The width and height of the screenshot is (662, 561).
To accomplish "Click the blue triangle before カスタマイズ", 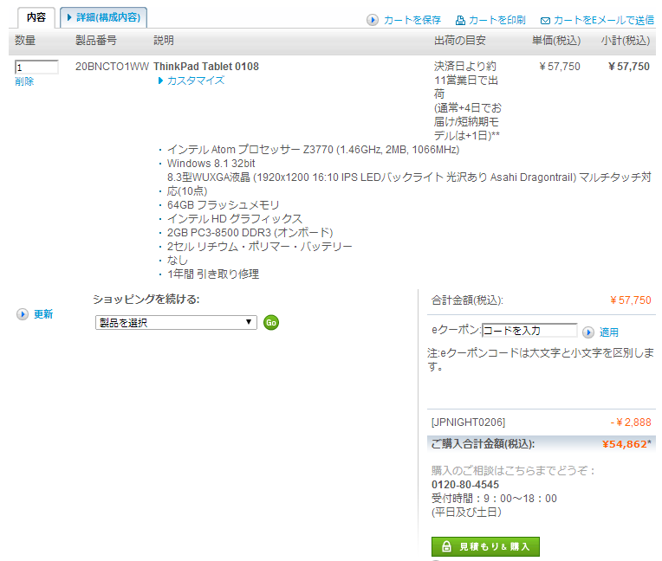I will pos(160,81).
